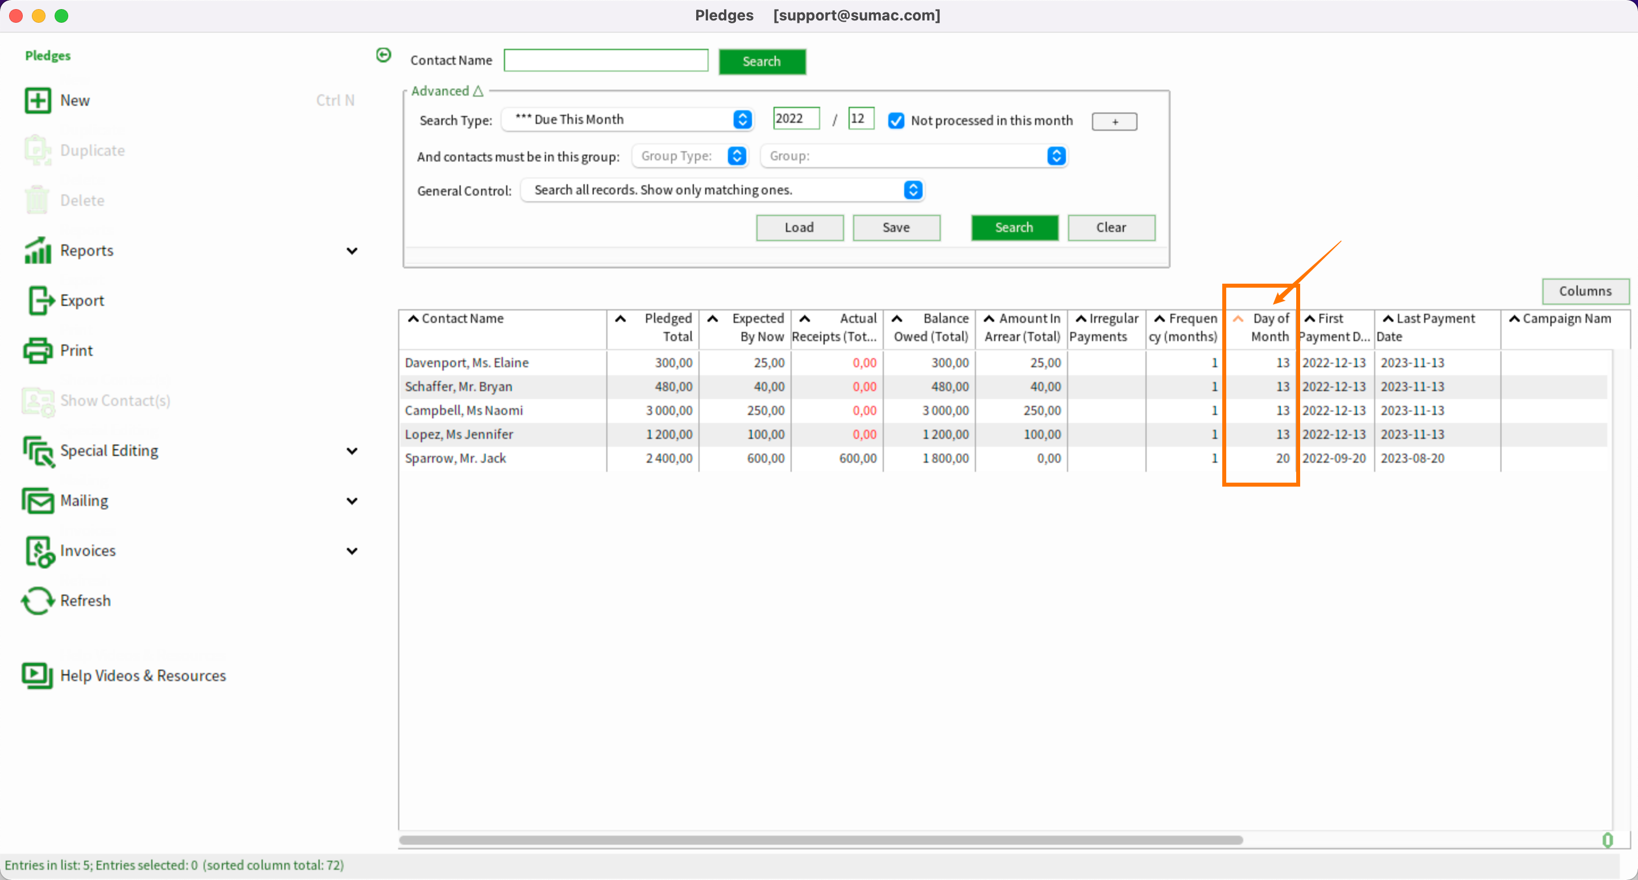The width and height of the screenshot is (1638, 880).
Task: Click the Show Contact(s) icon
Action: (38, 401)
